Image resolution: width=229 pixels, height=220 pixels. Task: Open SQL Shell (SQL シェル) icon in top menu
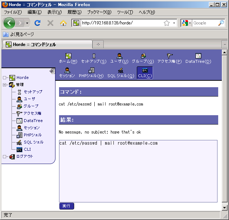click(121, 70)
